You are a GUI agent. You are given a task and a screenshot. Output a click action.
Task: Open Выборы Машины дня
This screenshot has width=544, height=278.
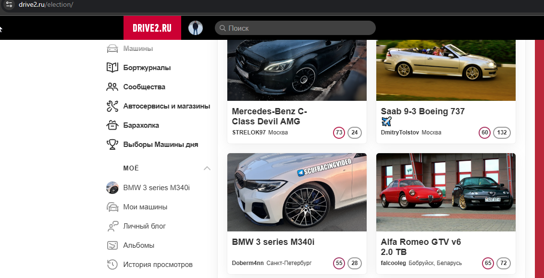161,145
